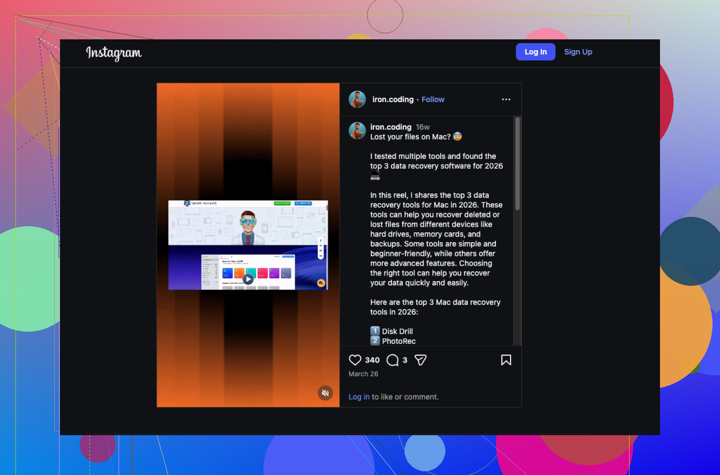Click the March 26 post date
The width and height of the screenshot is (720, 475).
[x=363, y=374]
